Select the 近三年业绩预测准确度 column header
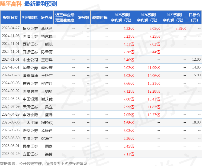The image size is (202, 166). click(65, 18)
